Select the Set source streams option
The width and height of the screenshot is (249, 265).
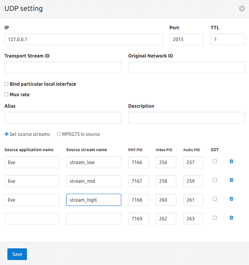[x=7, y=134]
